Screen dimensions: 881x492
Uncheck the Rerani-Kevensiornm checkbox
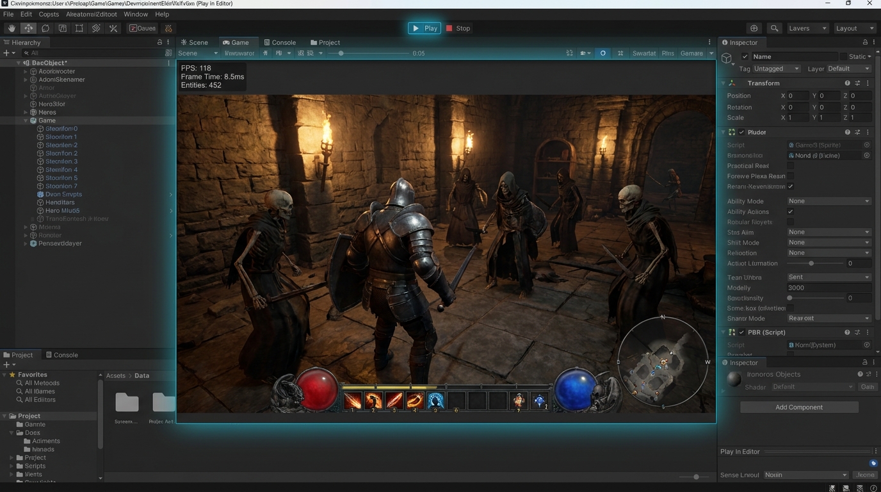[x=791, y=186]
